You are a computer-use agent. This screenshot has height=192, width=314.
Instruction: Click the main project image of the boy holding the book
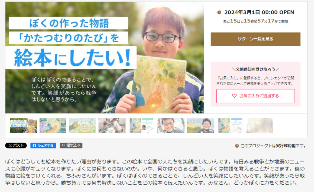point(105,58)
